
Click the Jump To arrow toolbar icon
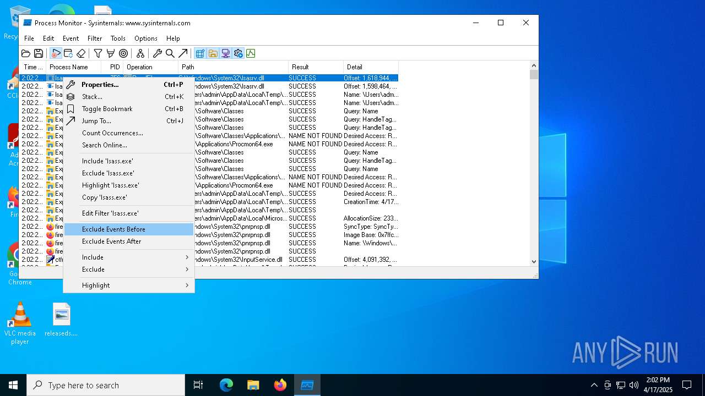[183, 53]
